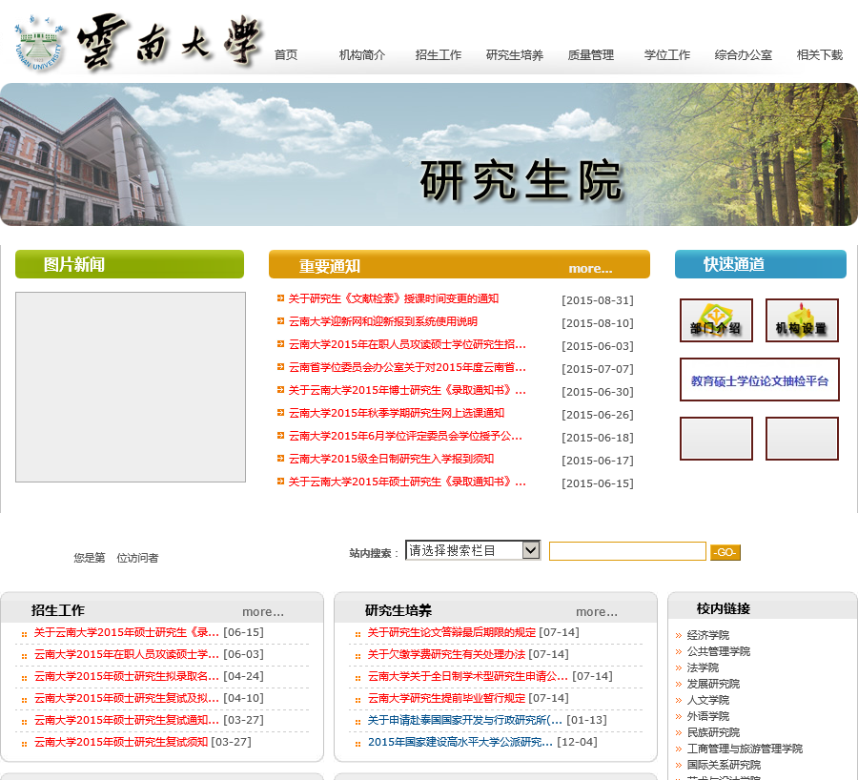858x780 pixels.
Task: Click the date [2015-07-07] in notices
Action: tap(598, 369)
